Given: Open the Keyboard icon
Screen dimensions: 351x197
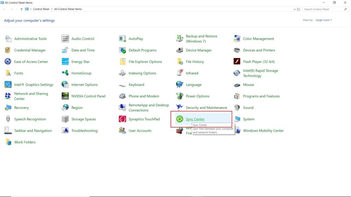Looking at the screenshot, I should click(x=122, y=85).
